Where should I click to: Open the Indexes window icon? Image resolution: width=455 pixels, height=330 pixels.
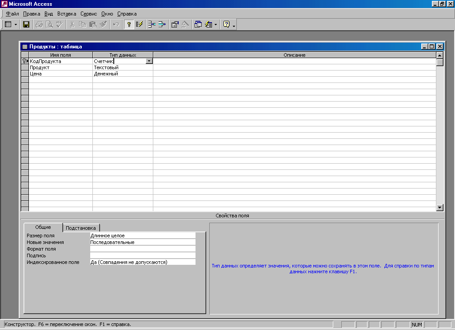click(139, 25)
